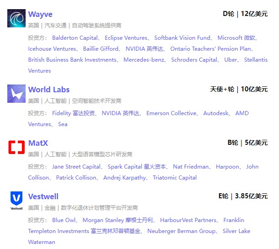Click the Andrej Karpathy investor link
The image size is (279, 249).
coord(124,178)
